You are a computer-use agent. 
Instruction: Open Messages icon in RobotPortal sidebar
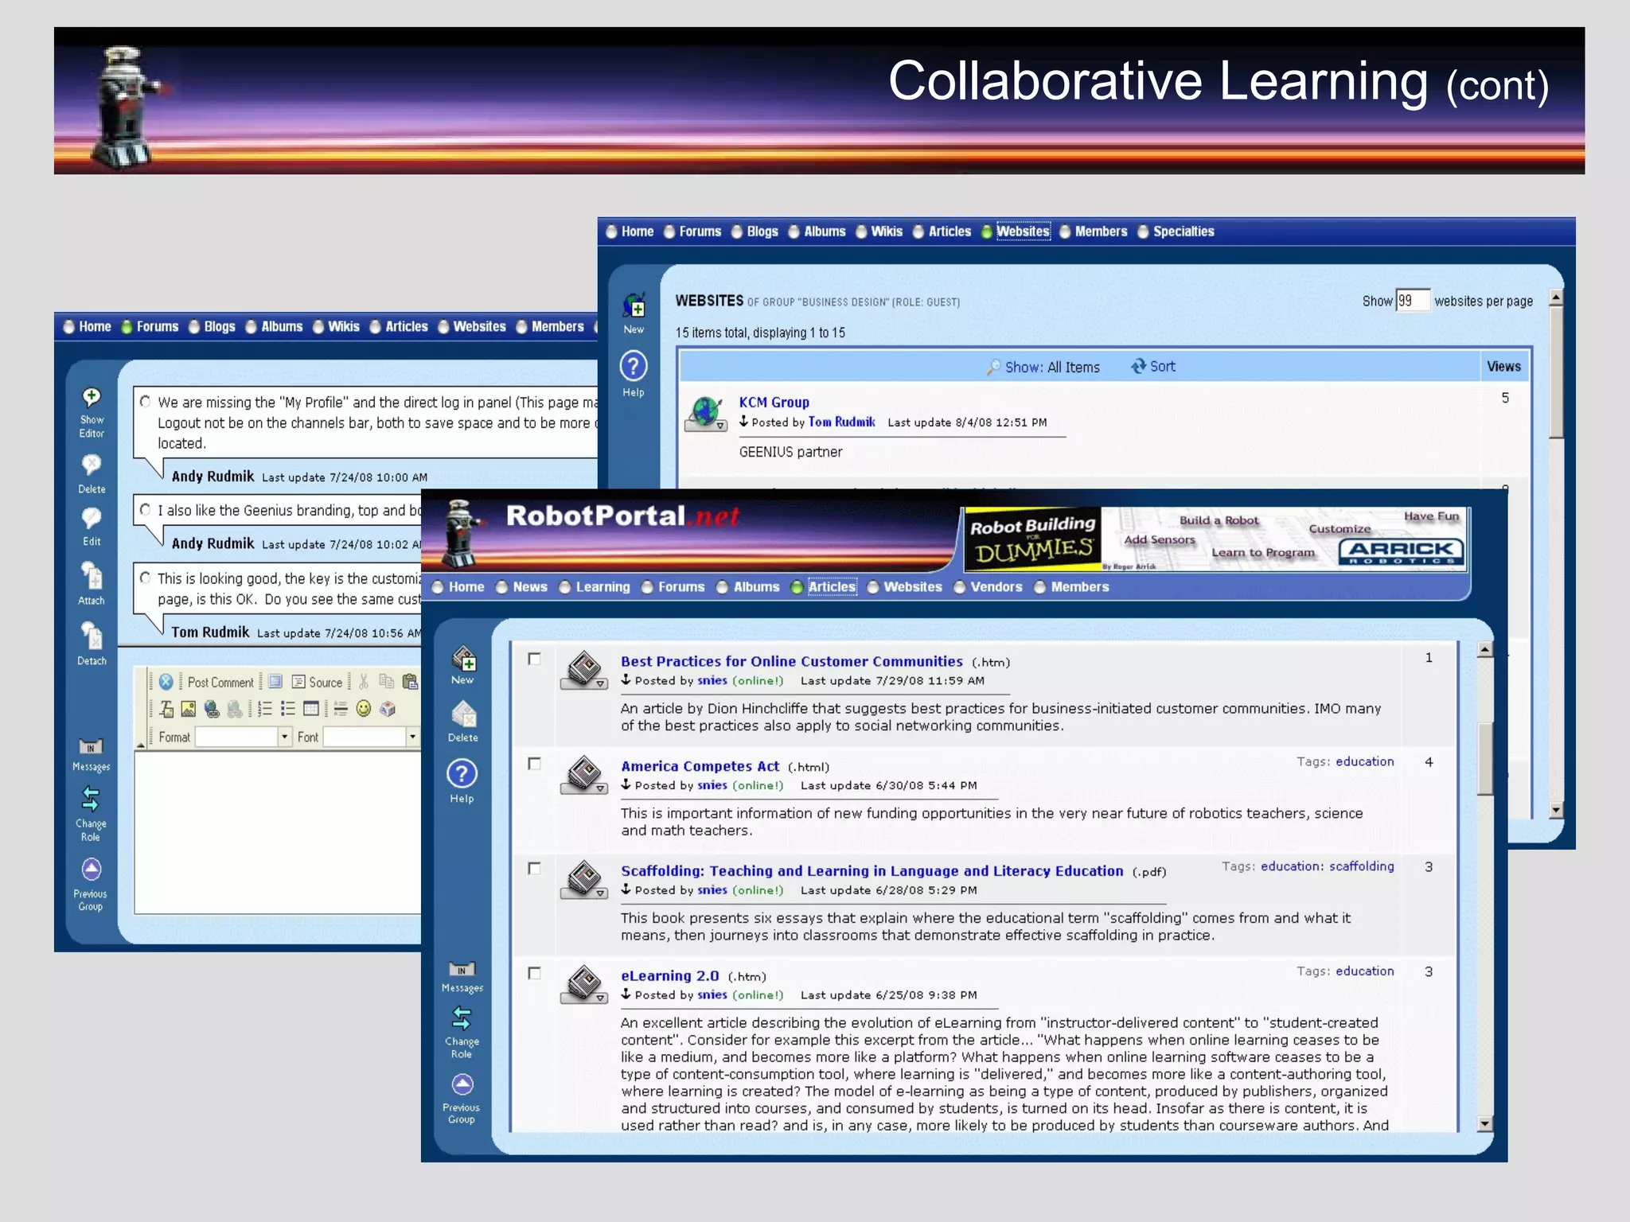pyautogui.click(x=462, y=969)
